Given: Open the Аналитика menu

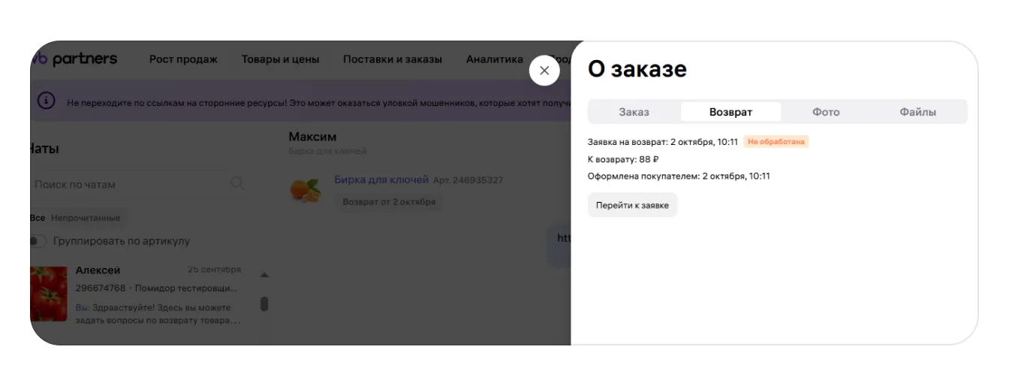Looking at the screenshot, I should point(494,59).
